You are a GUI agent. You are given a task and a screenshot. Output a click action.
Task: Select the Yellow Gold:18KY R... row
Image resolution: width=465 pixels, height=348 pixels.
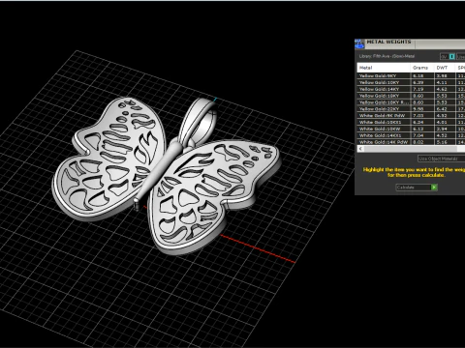(x=411, y=102)
